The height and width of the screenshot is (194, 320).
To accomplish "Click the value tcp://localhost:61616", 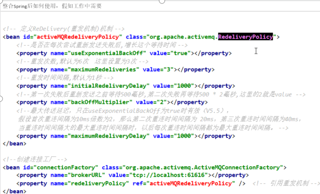I will coord(169,175).
